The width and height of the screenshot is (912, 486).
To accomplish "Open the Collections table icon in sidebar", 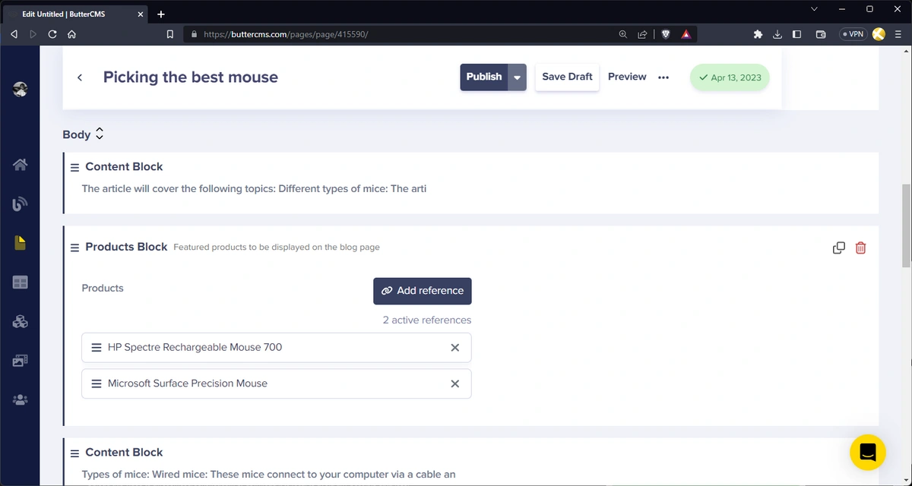I will pos(21,282).
